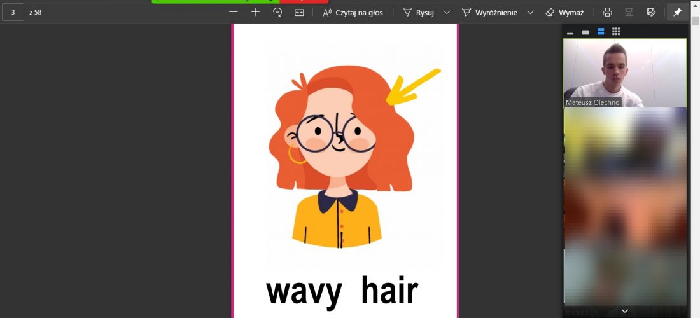Viewport: 700px width, 318px height.
Task: Open Wyróżnienie color options dropdown arrow
Action: tap(530, 13)
